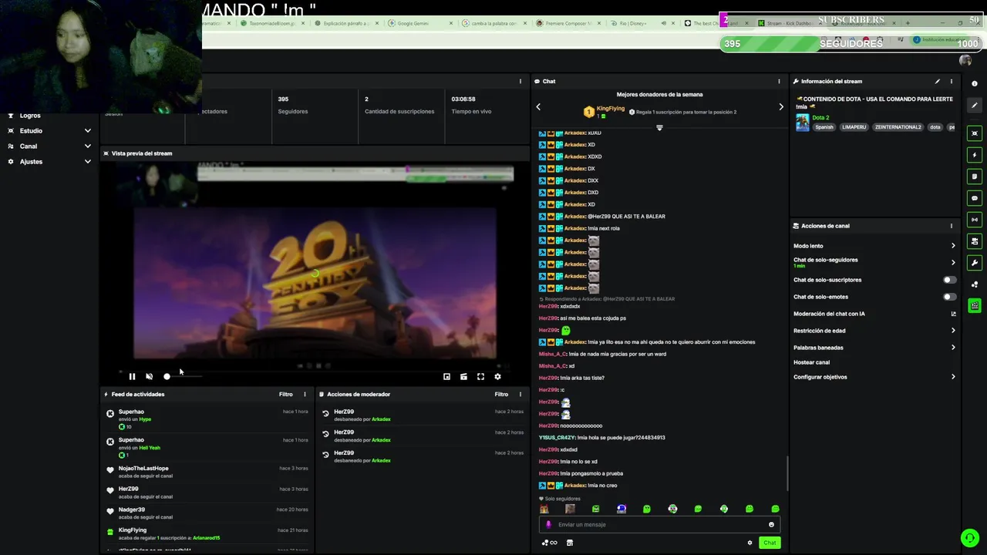Enter fullscreen on stream preview

click(480, 377)
